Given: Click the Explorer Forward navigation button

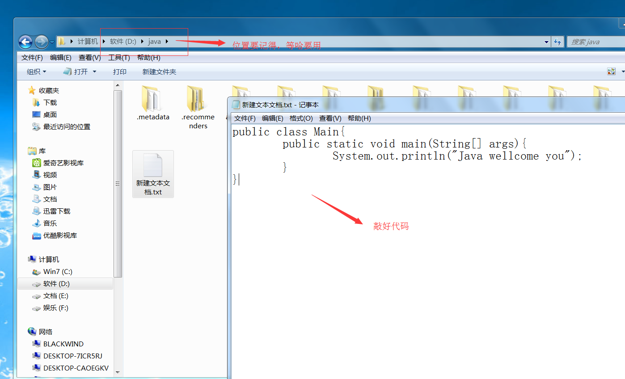Looking at the screenshot, I should pyautogui.click(x=42, y=42).
